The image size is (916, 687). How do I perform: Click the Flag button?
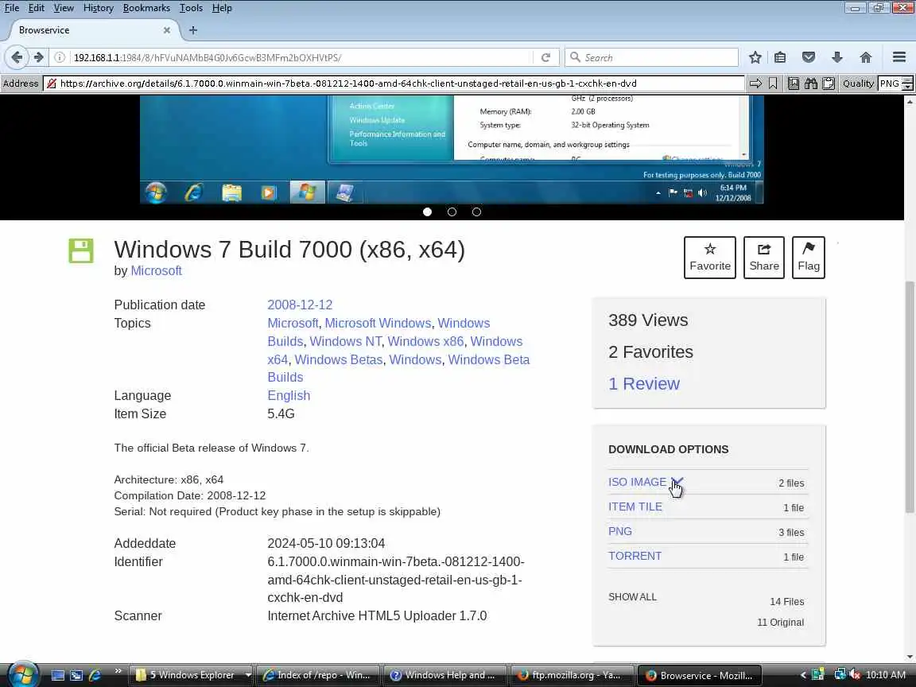pyautogui.click(x=809, y=258)
